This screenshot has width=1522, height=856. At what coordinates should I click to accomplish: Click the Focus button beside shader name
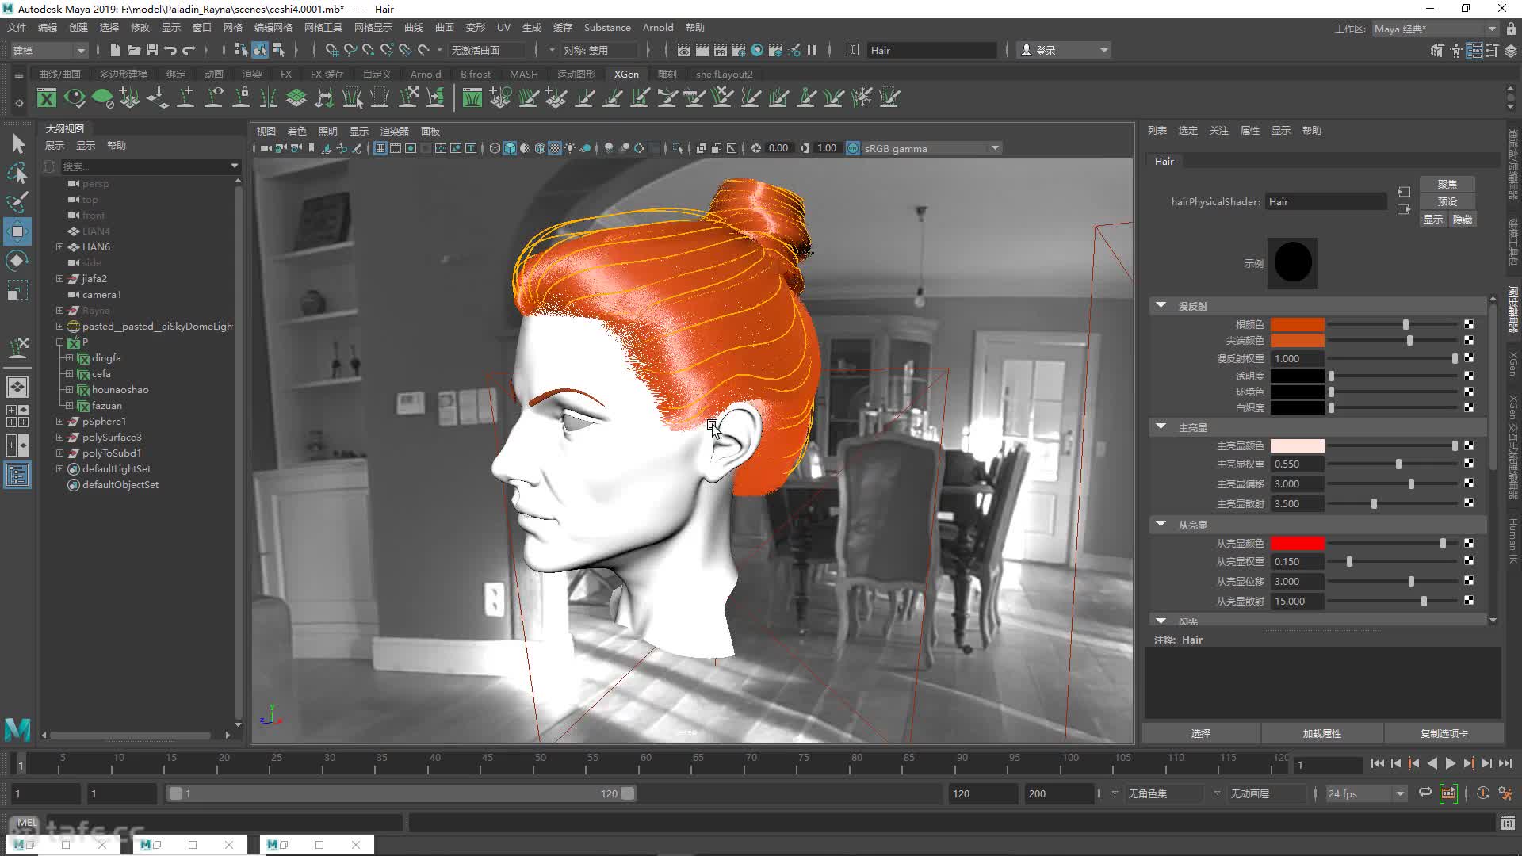[1447, 184]
